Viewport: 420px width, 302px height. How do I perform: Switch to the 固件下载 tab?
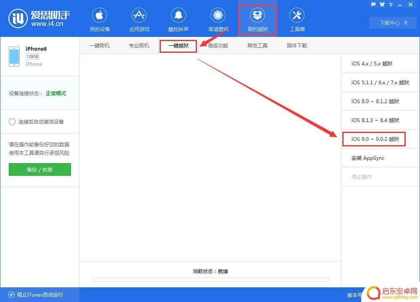[x=297, y=45]
